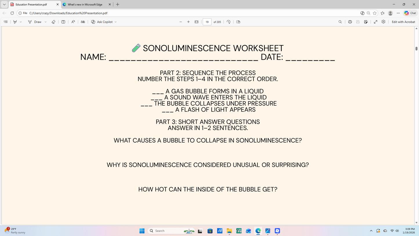Enter full screen mode for PDF

(x=376, y=22)
